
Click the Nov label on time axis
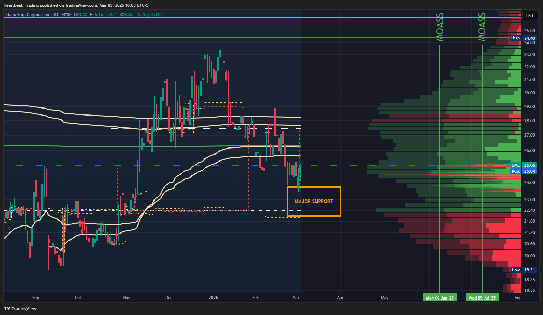tap(127, 298)
